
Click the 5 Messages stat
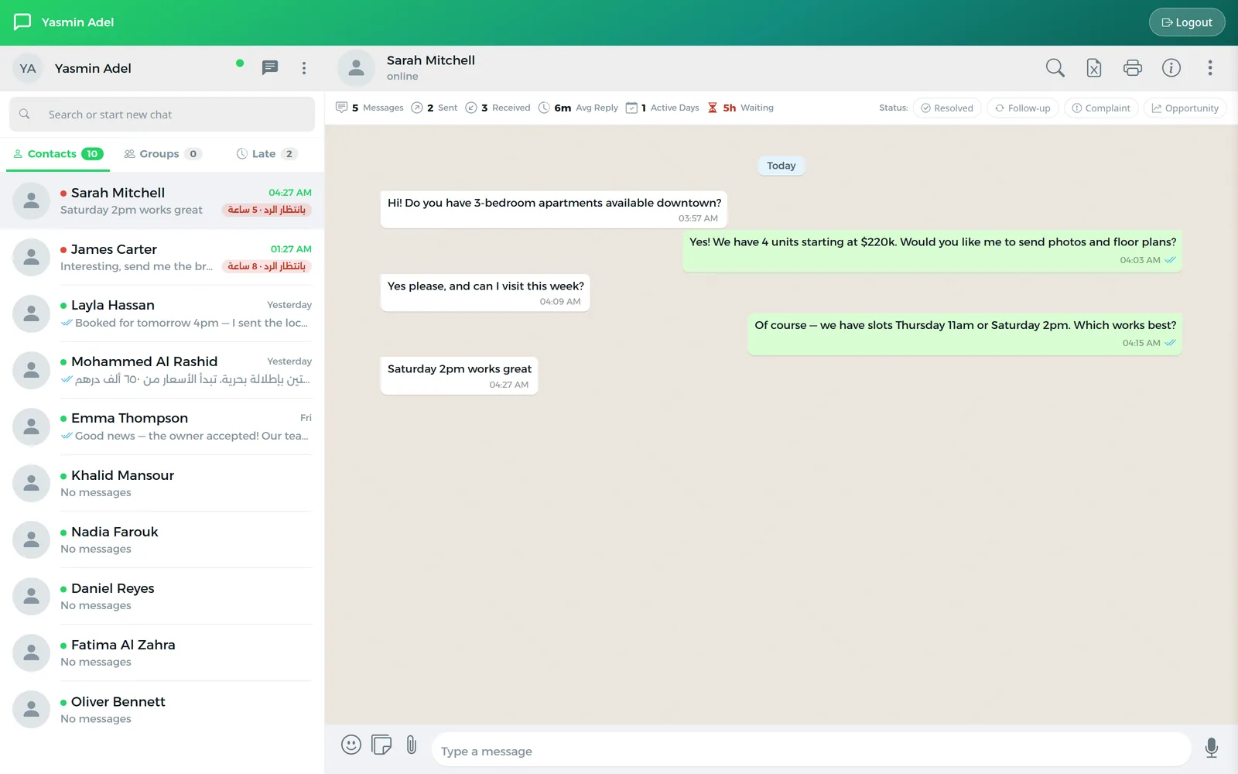tap(369, 108)
